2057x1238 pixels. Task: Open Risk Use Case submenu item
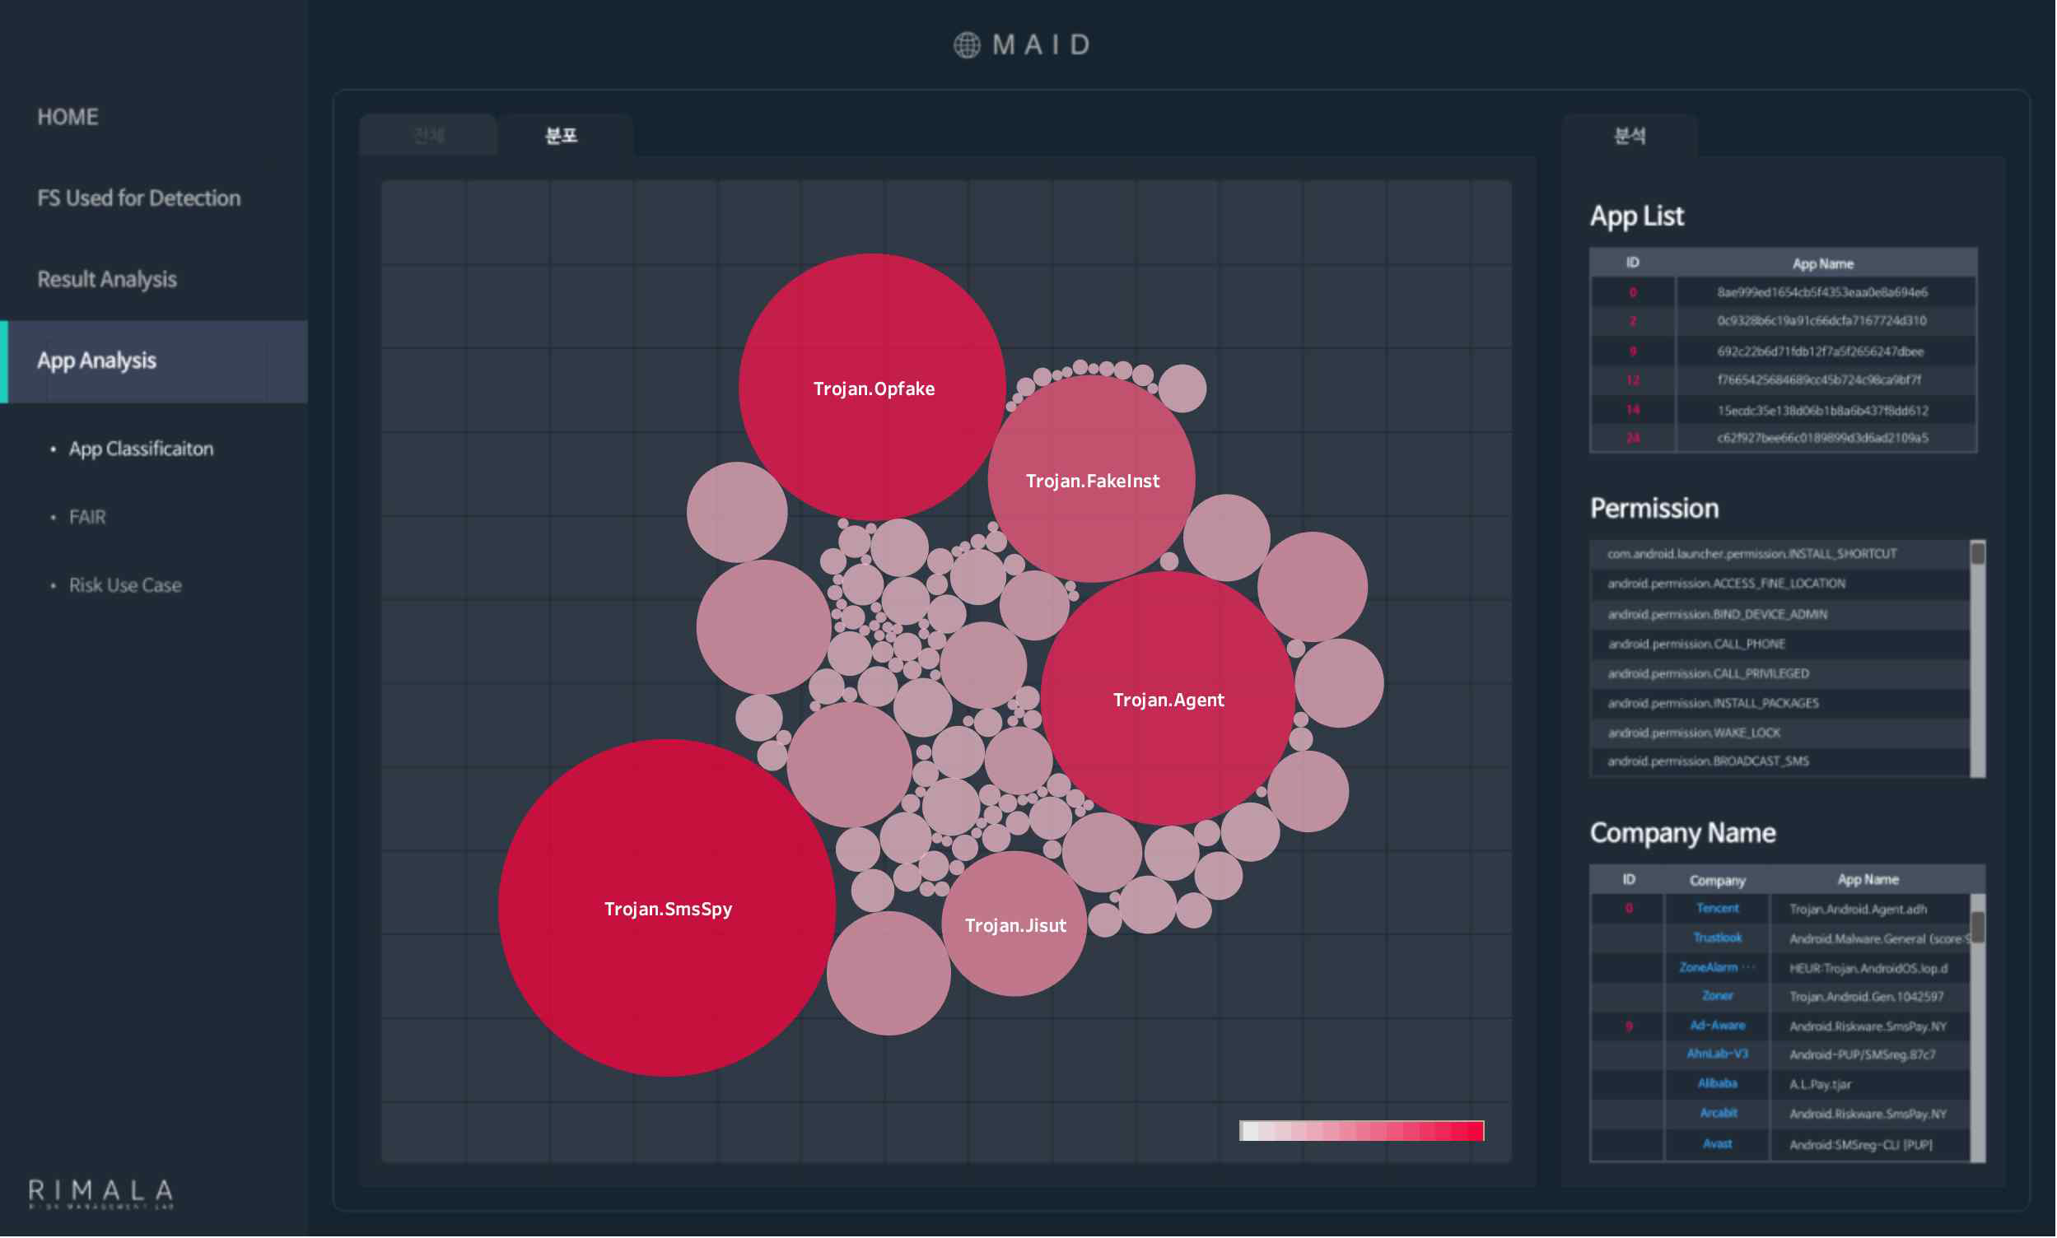click(125, 585)
